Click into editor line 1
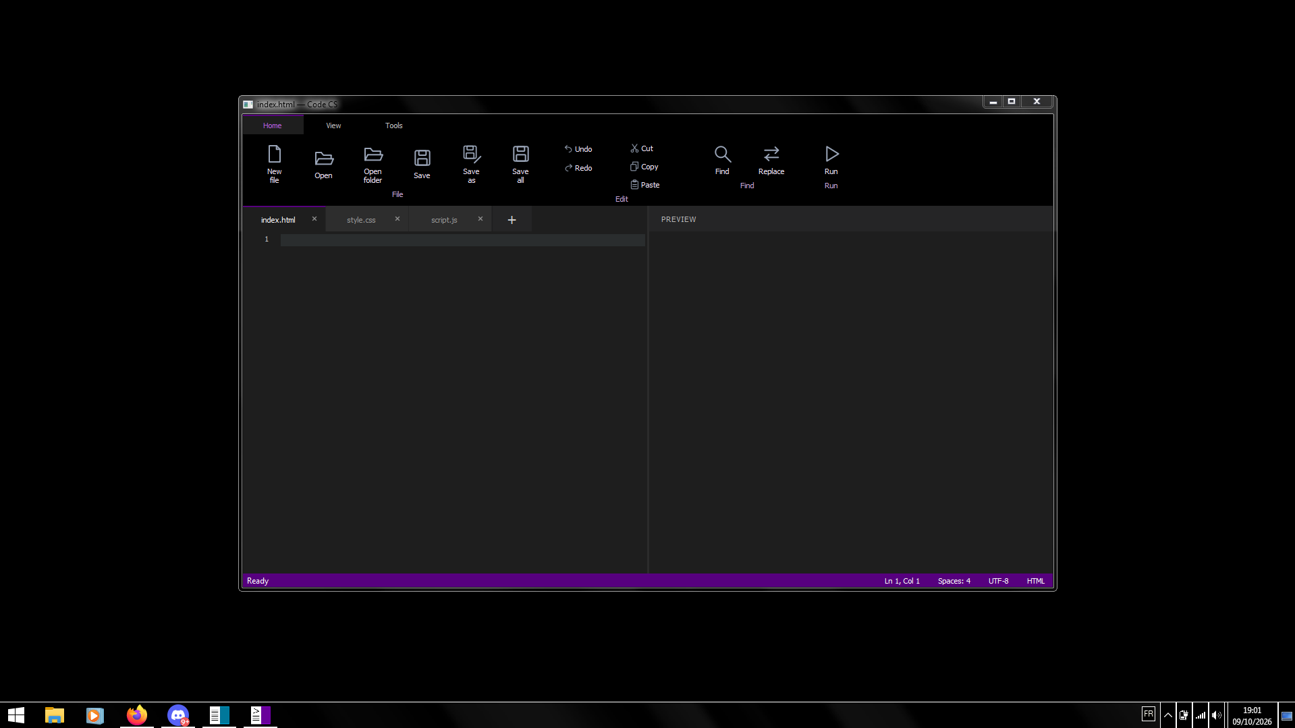1295x728 pixels. pyautogui.click(x=463, y=240)
